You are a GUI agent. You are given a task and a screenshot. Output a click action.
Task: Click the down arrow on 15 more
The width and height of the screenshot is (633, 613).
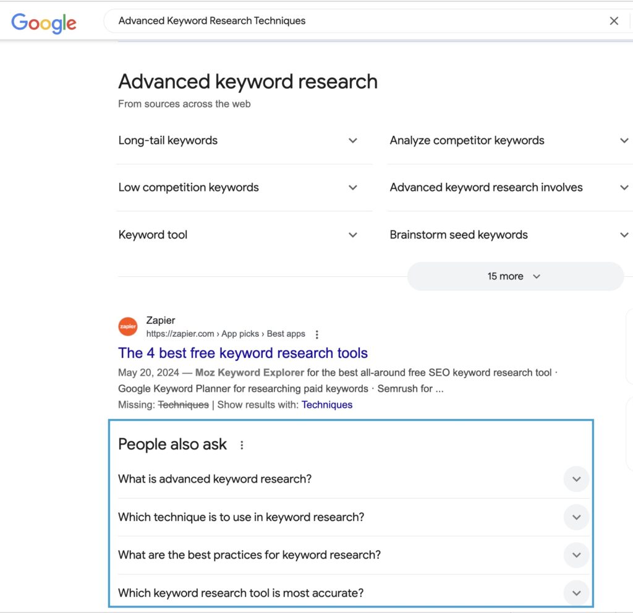pos(536,276)
